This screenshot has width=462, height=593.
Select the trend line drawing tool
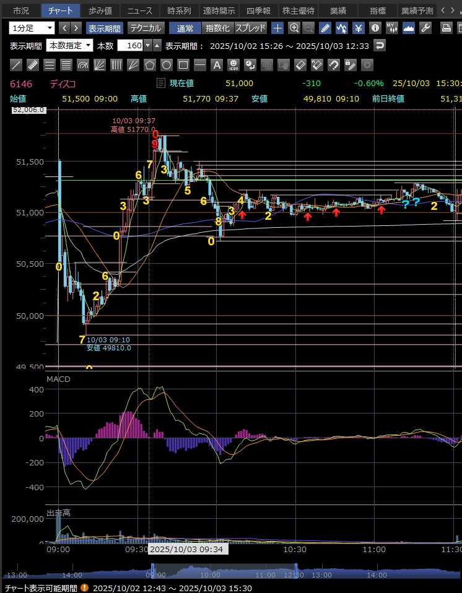(x=17, y=65)
